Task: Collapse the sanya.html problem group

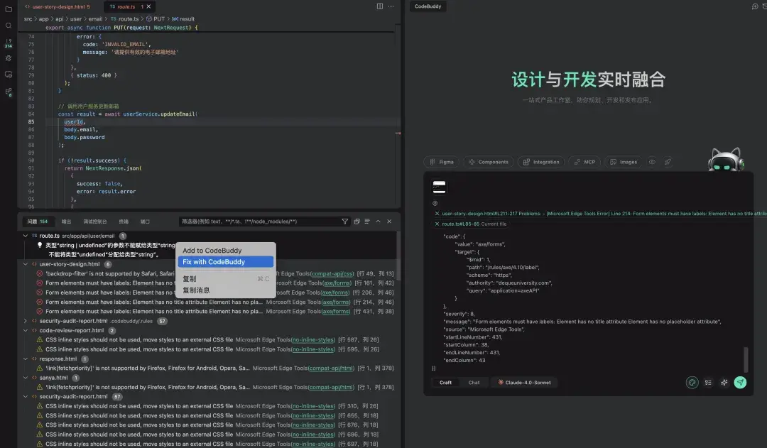Action: click(25, 376)
